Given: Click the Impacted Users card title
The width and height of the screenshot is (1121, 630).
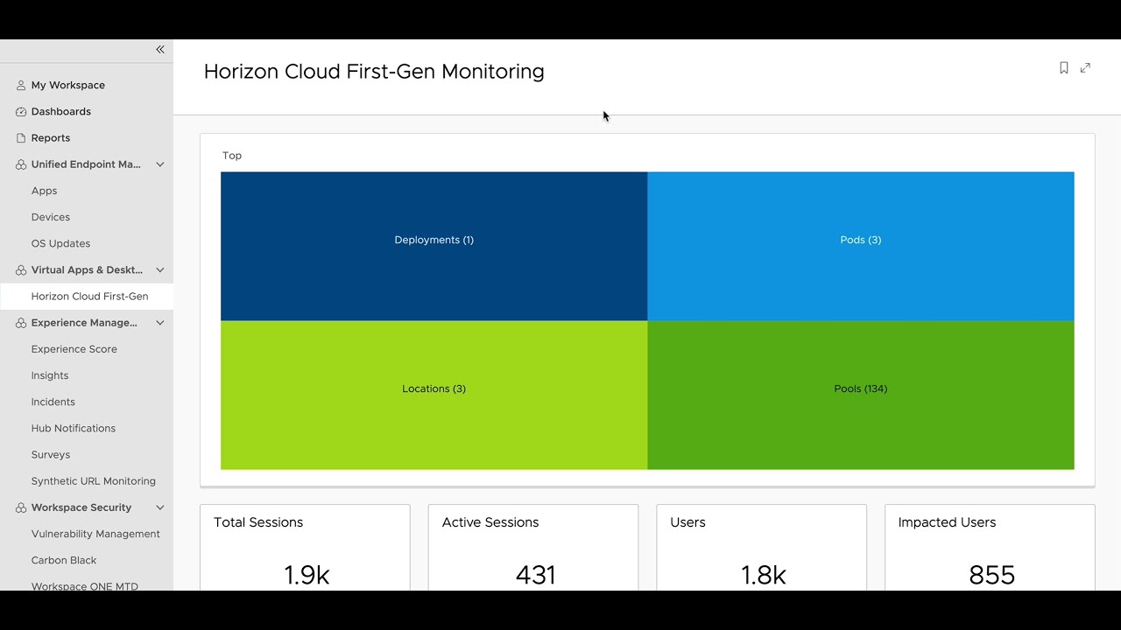Looking at the screenshot, I should point(947,522).
